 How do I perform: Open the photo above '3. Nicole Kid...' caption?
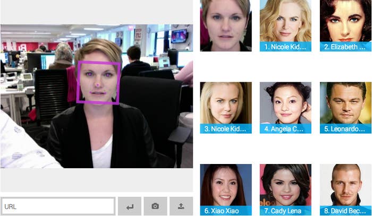[x=226, y=103]
